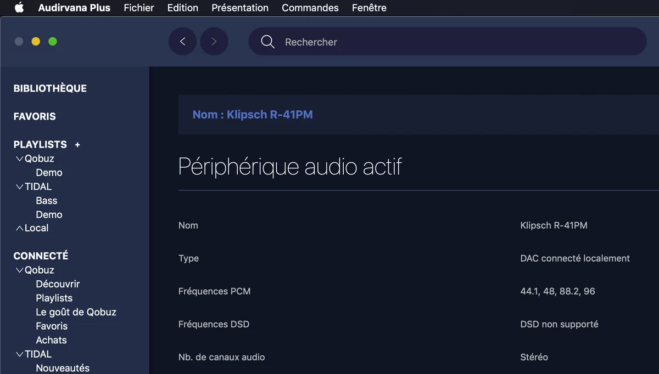Collapse the TIDAL playlists group
The image size is (659, 374).
click(20, 187)
